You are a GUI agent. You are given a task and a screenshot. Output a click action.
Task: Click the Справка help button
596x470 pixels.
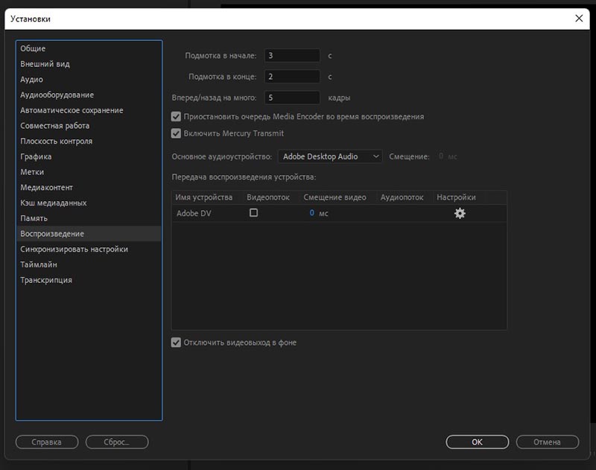(x=46, y=442)
